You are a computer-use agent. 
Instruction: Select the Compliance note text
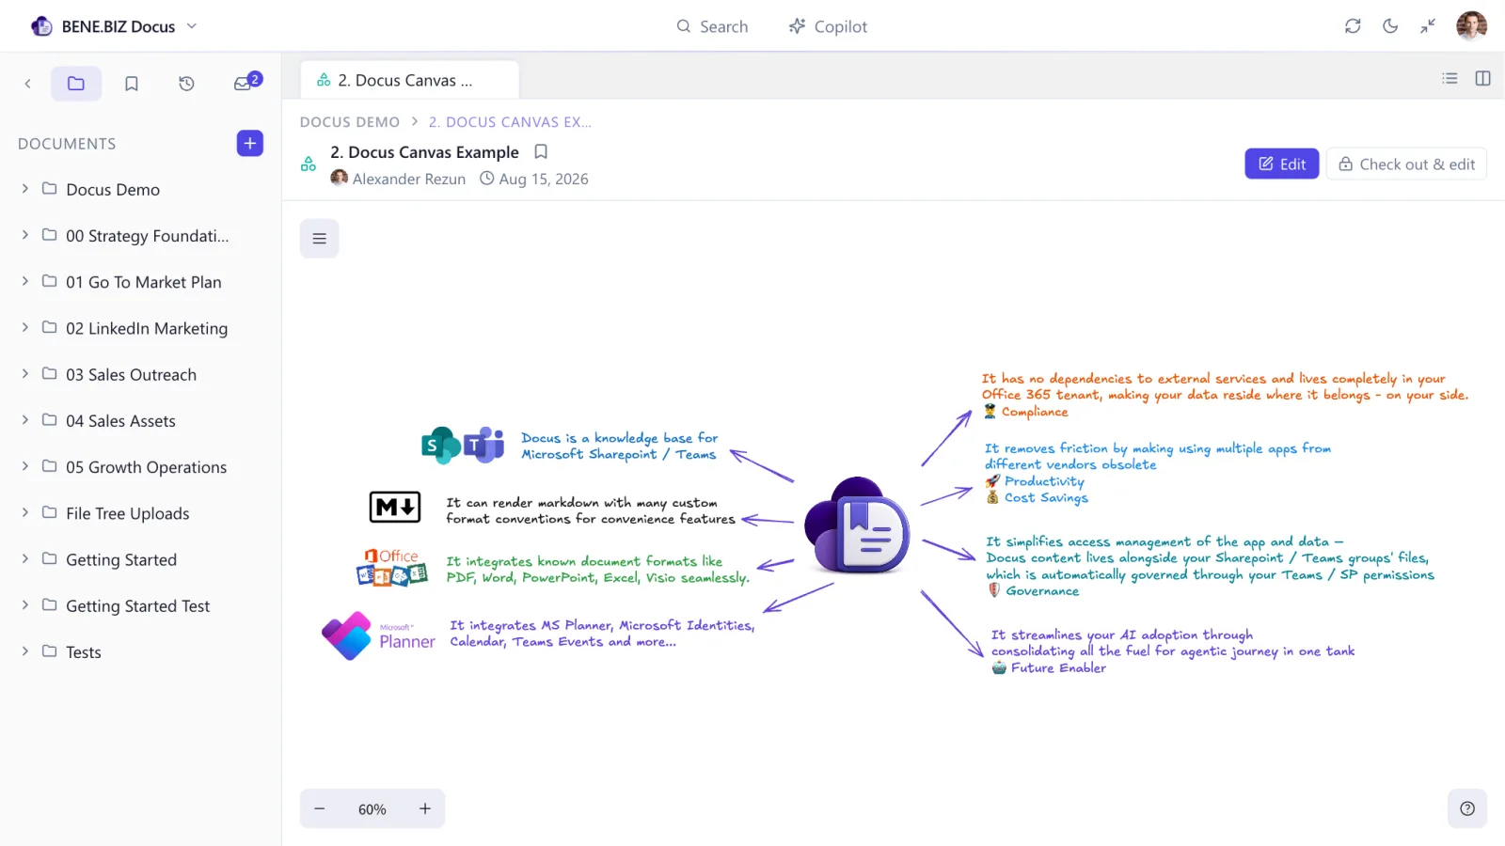[x=1225, y=395]
